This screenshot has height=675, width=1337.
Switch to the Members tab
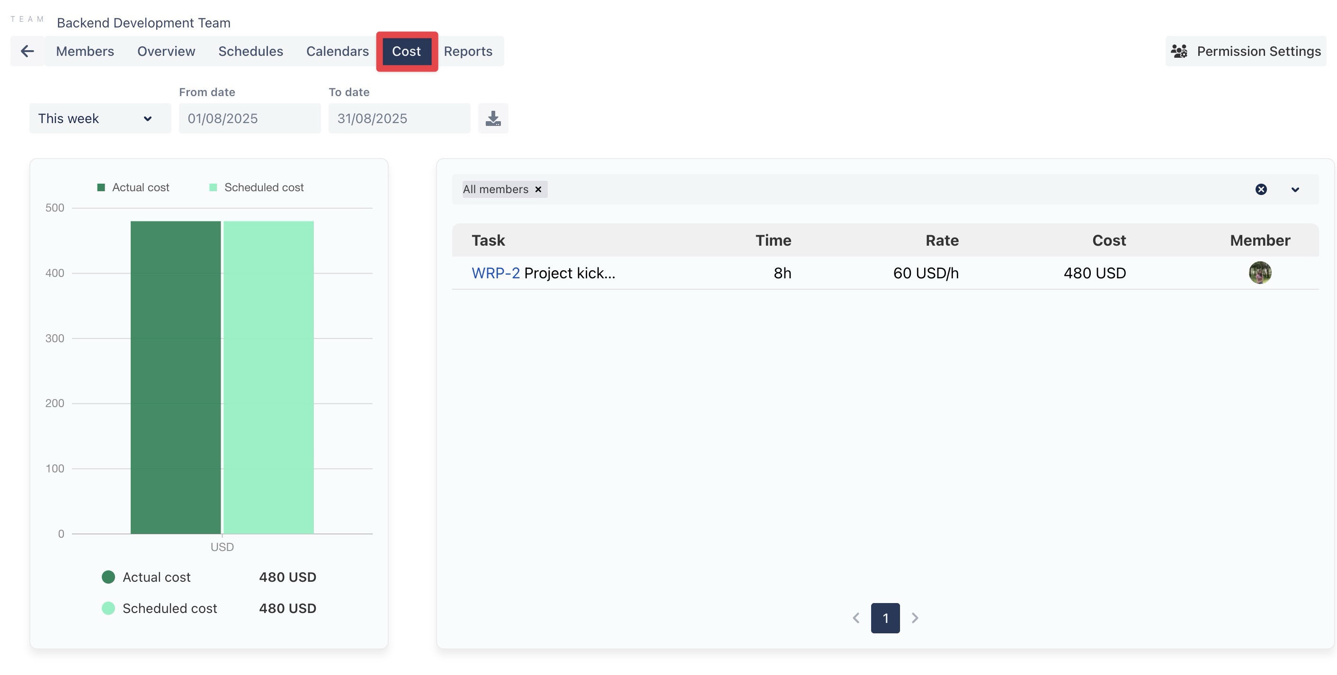[x=85, y=51]
